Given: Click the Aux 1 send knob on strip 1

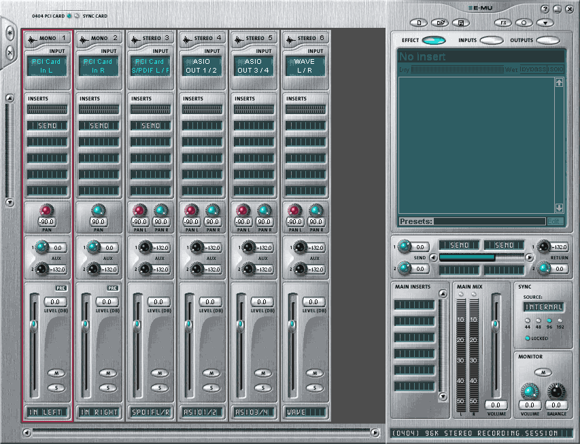Looking at the screenshot, I should coord(41,247).
